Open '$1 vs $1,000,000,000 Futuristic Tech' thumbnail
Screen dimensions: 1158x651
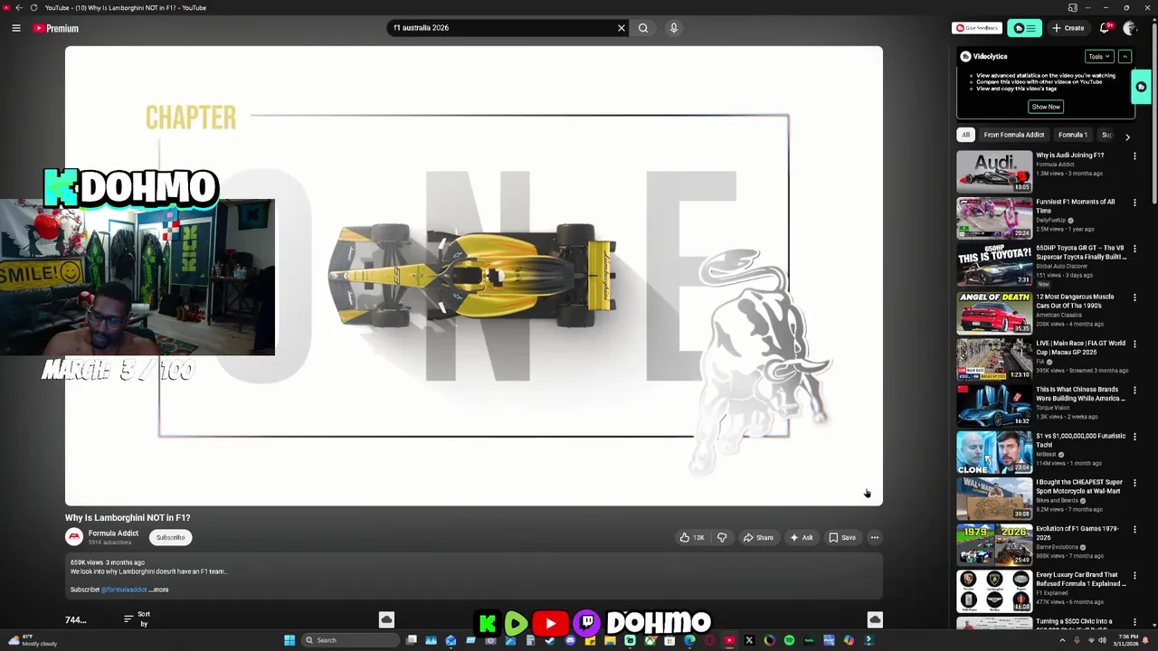tap(994, 451)
